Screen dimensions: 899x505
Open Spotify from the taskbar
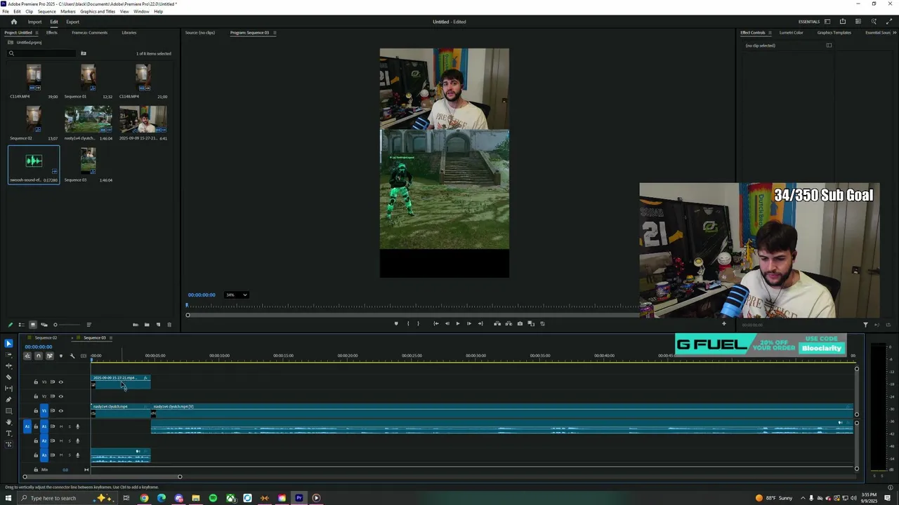(213, 498)
